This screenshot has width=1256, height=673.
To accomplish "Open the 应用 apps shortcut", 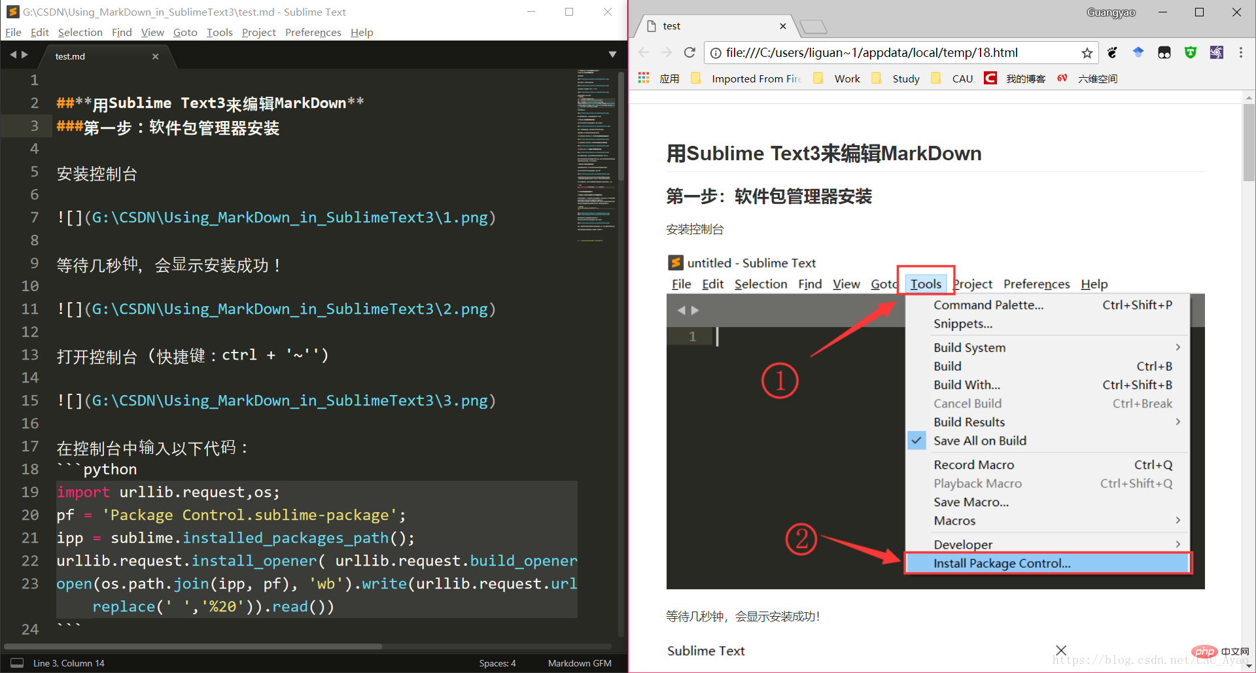I will (x=659, y=78).
